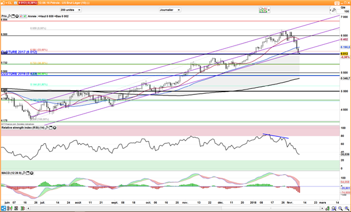Expand the arrow next to chart template icon
Screen dimensions: 351x212
(269, 10)
